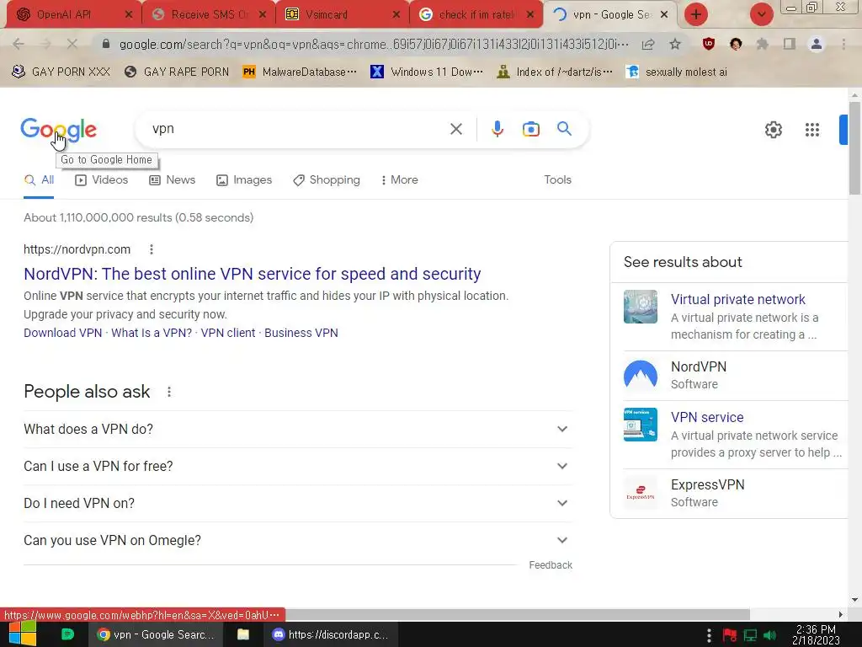Open the Download VPN sitelink

point(62,333)
